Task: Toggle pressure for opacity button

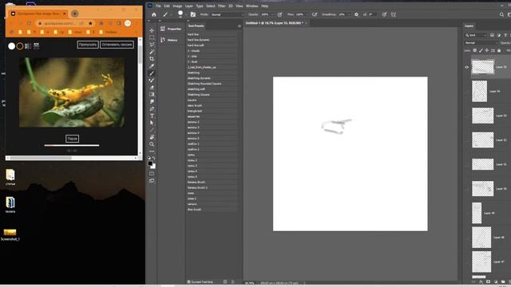Action: pos(279,14)
